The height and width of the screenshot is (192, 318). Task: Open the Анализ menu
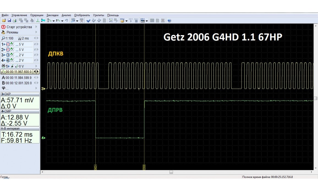[66, 15]
